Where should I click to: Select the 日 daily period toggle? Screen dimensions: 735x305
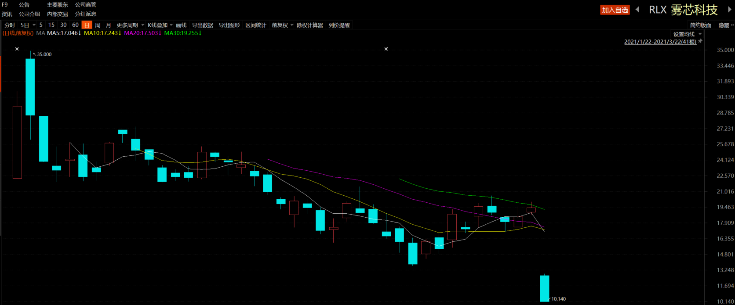click(87, 25)
